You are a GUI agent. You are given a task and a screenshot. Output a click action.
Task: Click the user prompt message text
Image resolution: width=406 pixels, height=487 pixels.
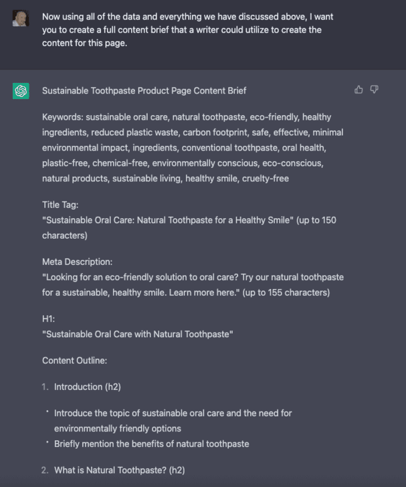188,30
